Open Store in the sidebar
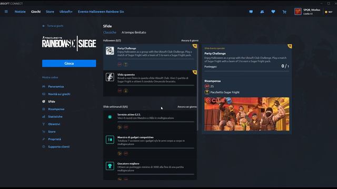This screenshot has width=337, height=189. (52, 132)
